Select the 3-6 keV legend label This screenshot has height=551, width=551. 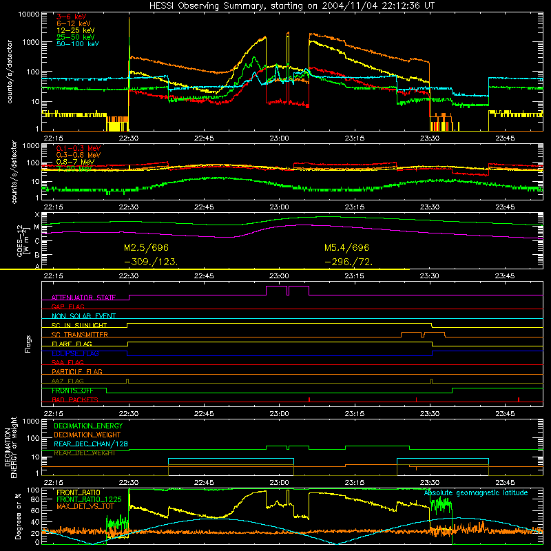click(x=72, y=17)
